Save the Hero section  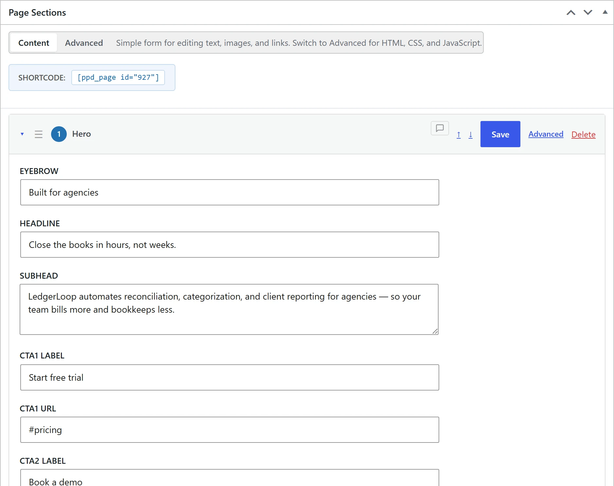(500, 134)
